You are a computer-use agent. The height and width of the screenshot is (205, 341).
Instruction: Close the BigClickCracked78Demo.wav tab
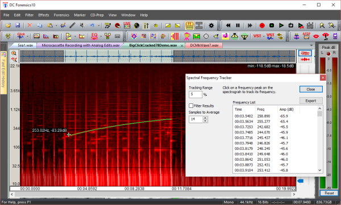[x=182, y=45]
